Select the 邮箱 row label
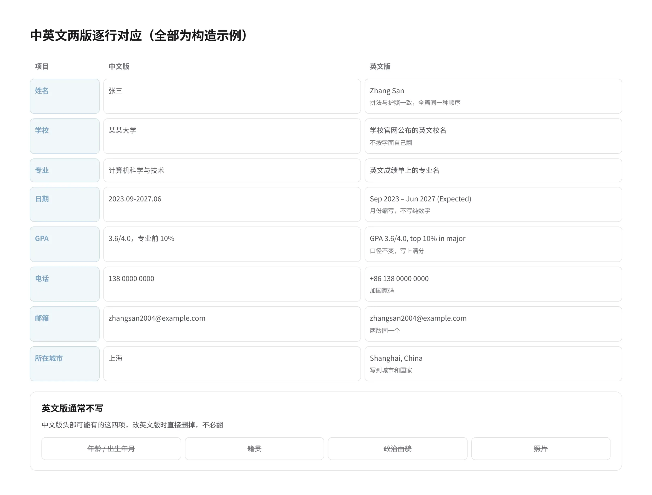Image resolution: width=652 pixels, height=495 pixels. [65, 324]
